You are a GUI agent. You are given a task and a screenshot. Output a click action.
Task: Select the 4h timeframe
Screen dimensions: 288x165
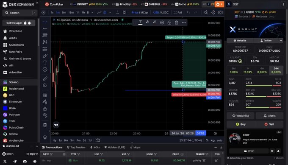[x=83, y=12]
